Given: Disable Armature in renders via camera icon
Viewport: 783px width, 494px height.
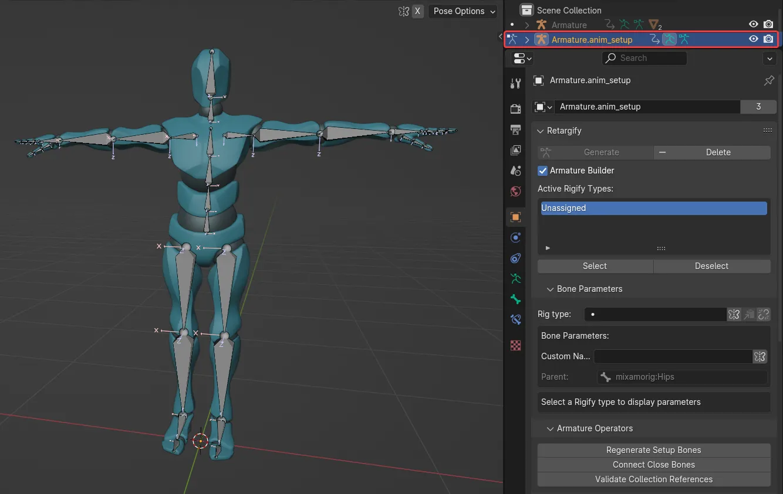Looking at the screenshot, I should (x=768, y=25).
